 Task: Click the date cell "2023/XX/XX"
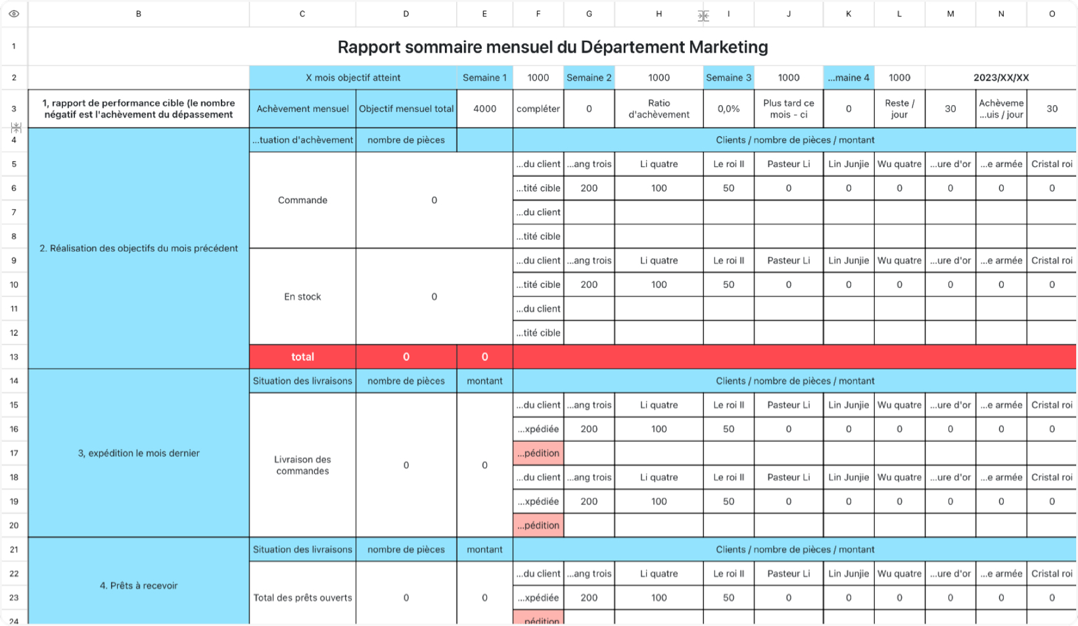pyautogui.click(x=1001, y=78)
